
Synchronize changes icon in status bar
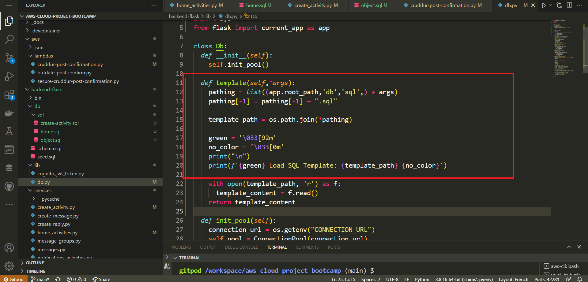[x=58, y=279]
